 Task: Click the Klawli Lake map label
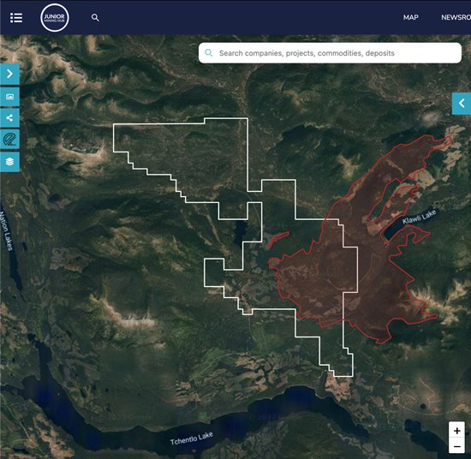point(419,217)
